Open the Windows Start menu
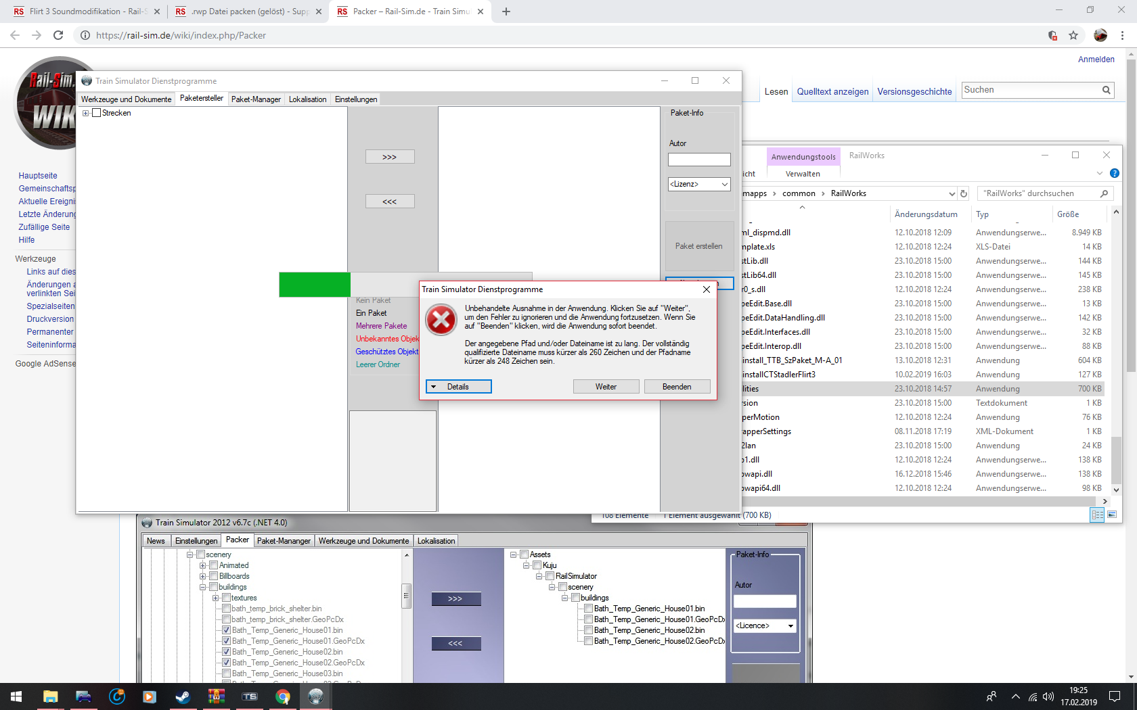Image resolution: width=1137 pixels, height=710 pixels. [x=16, y=696]
